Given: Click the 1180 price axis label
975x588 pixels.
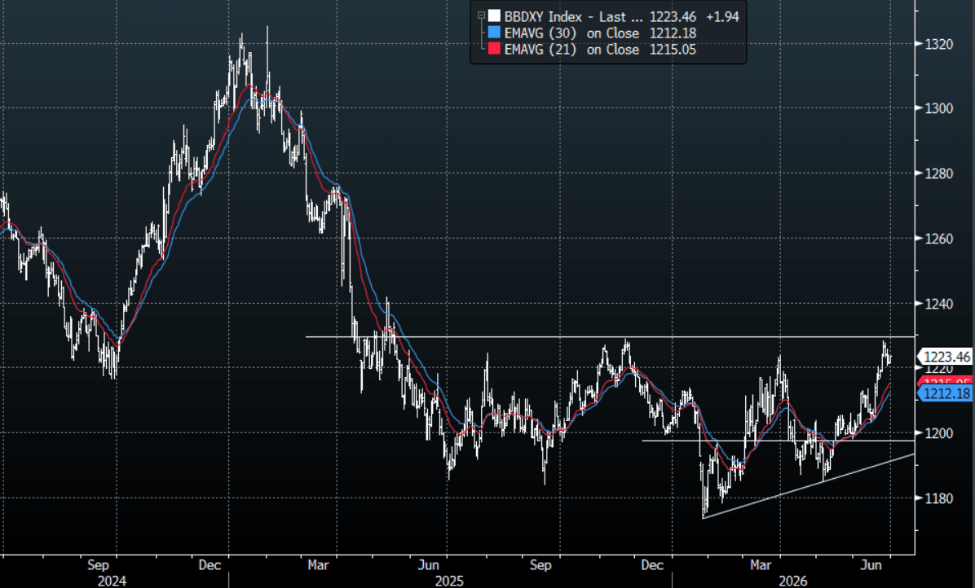Looking at the screenshot, I should pos(938,498).
